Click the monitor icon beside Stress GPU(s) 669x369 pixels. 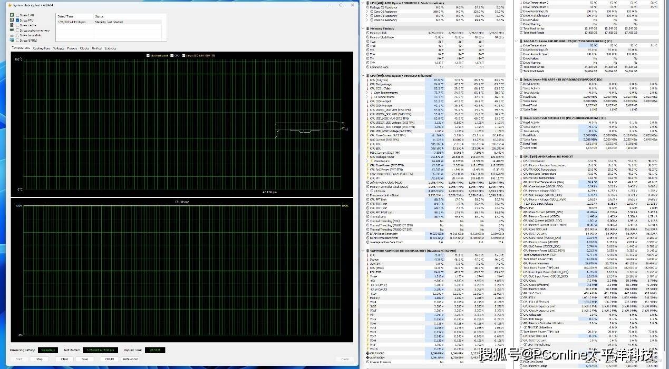12,40
